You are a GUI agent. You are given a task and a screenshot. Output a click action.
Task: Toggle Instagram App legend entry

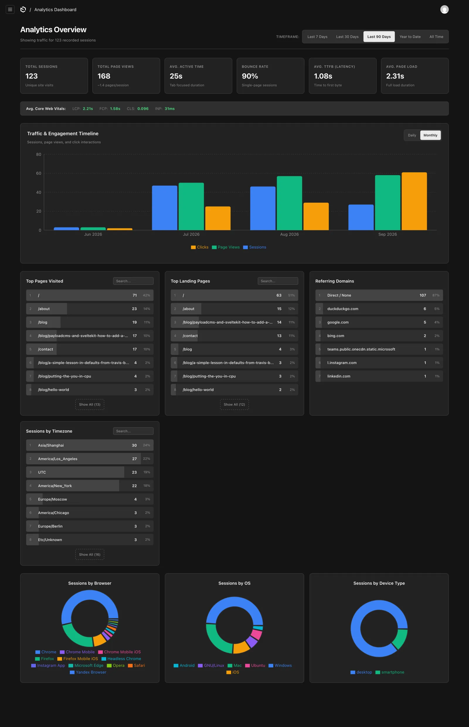point(48,665)
